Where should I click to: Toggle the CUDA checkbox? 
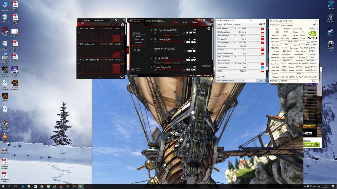coord(290,77)
